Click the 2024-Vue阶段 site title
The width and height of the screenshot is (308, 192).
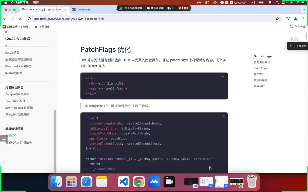click(18, 39)
